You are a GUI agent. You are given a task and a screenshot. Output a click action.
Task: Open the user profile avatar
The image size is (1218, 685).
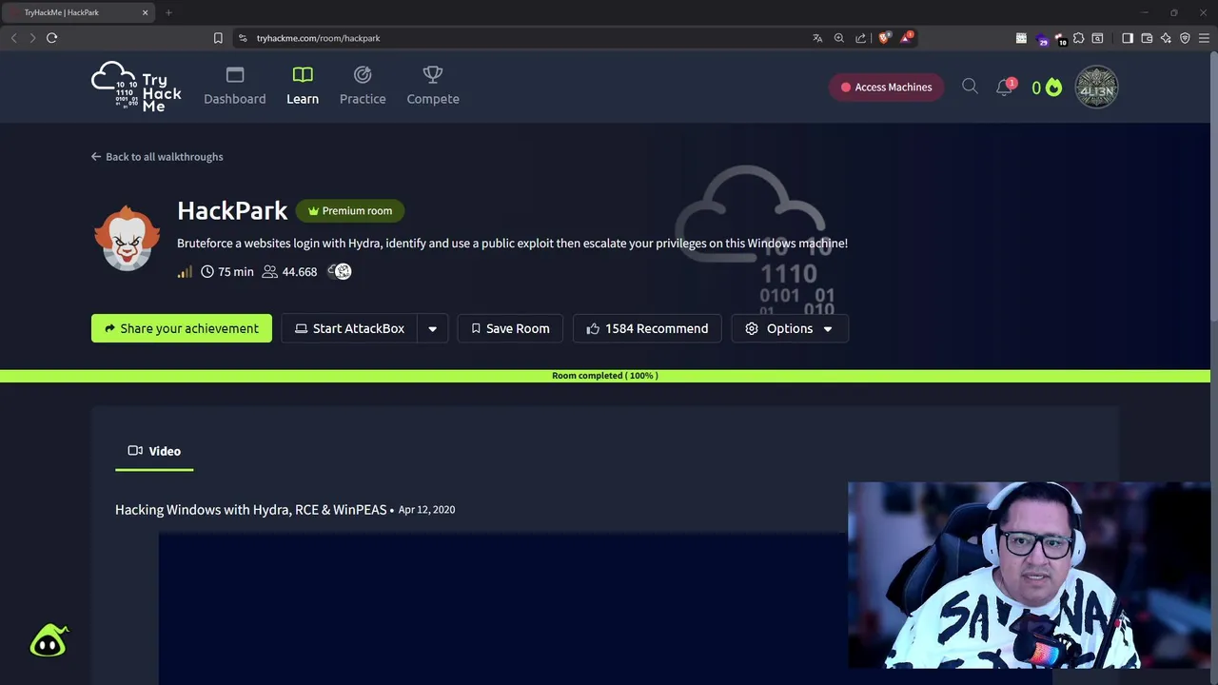click(x=1096, y=87)
